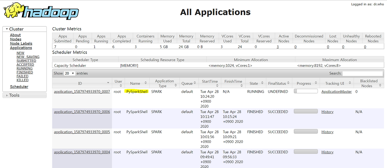This screenshot has height=168, width=387.
Task: Select minimum allocation memory:1024 value
Action: click(230, 65)
